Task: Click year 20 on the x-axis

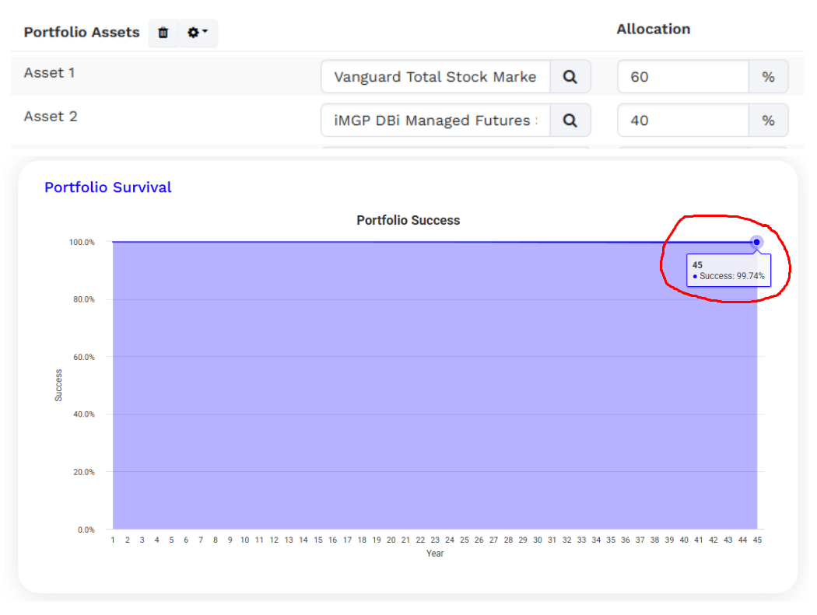Action: [391, 540]
